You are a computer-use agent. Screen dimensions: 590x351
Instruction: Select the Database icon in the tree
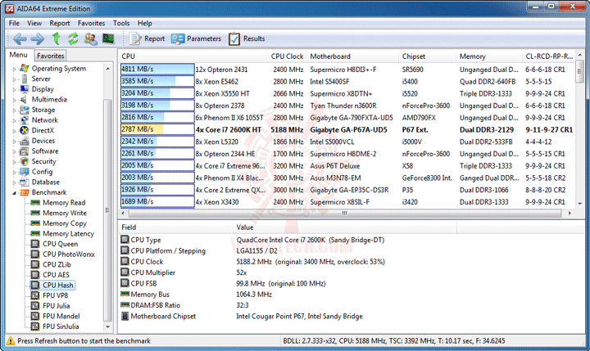point(24,182)
